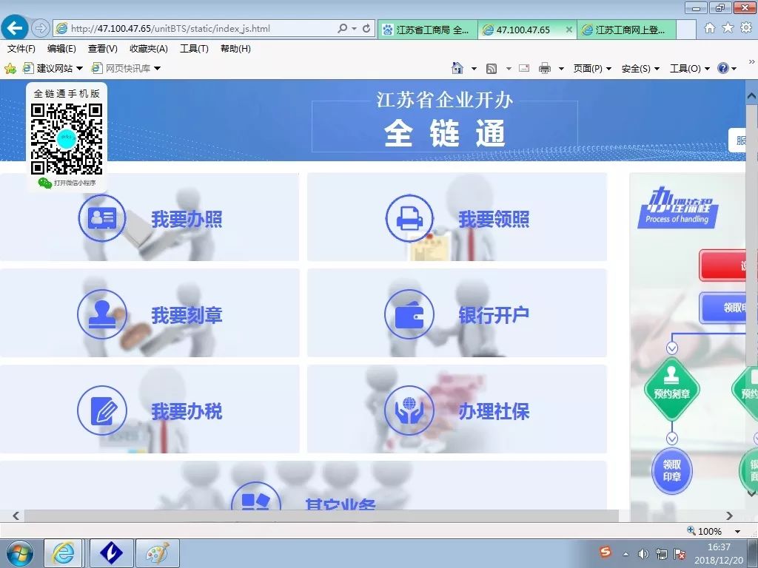The height and width of the screenshot is (568, 758).
Task: Click the 办理社保 globe-hands icon
Action: 409,411
